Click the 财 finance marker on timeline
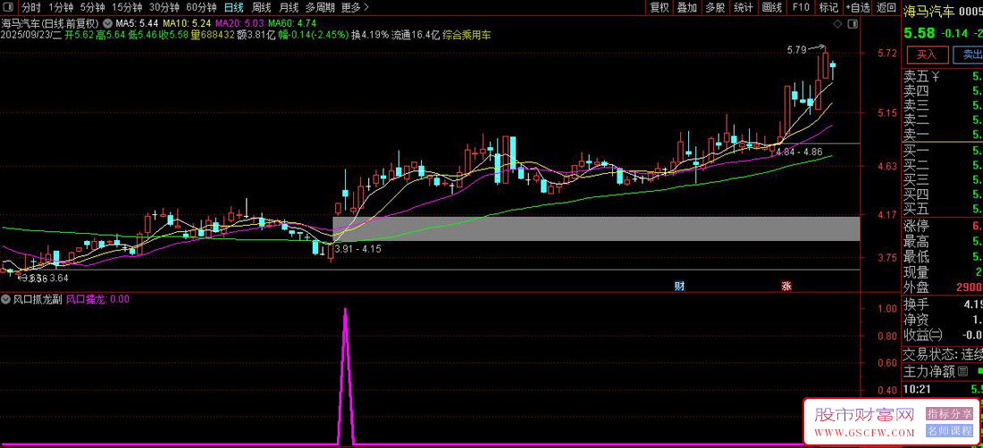Image resolution: width=983 pixels, height=448 pixels. [x=679, y=286]
